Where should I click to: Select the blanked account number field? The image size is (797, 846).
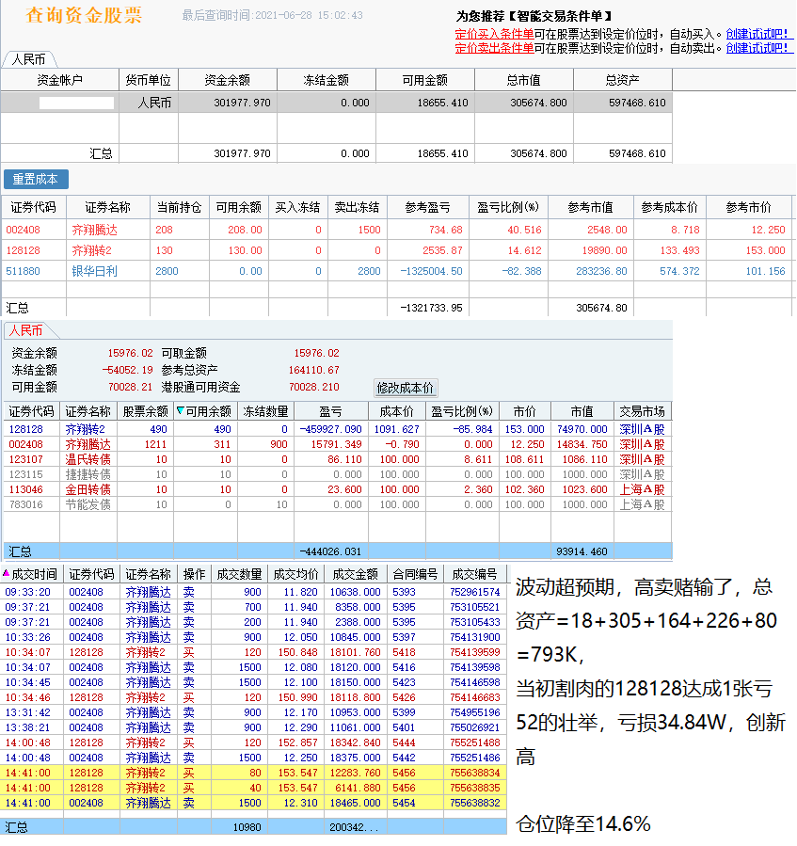76,103
